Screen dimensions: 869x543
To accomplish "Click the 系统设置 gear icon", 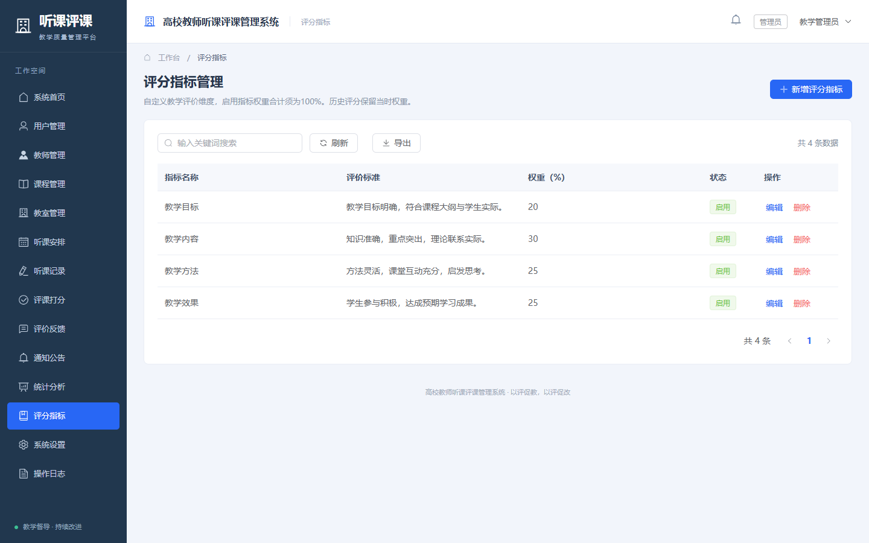I will click(x=24, y=445).
